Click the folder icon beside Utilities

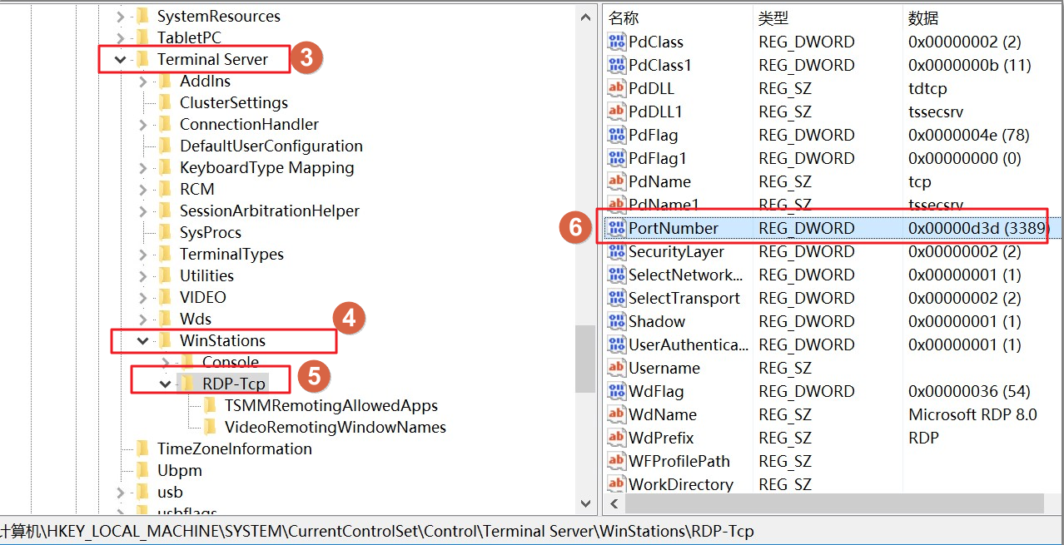(165, 275)
